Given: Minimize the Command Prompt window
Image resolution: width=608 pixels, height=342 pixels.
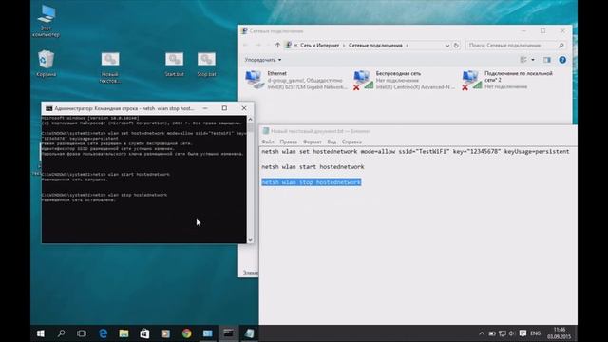Looking at the screenshot, I should (205, 108).
